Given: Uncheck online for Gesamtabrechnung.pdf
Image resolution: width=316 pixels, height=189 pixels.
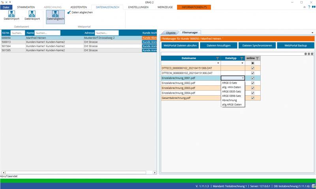Looking at the screenshot, I should coord(253,98).
